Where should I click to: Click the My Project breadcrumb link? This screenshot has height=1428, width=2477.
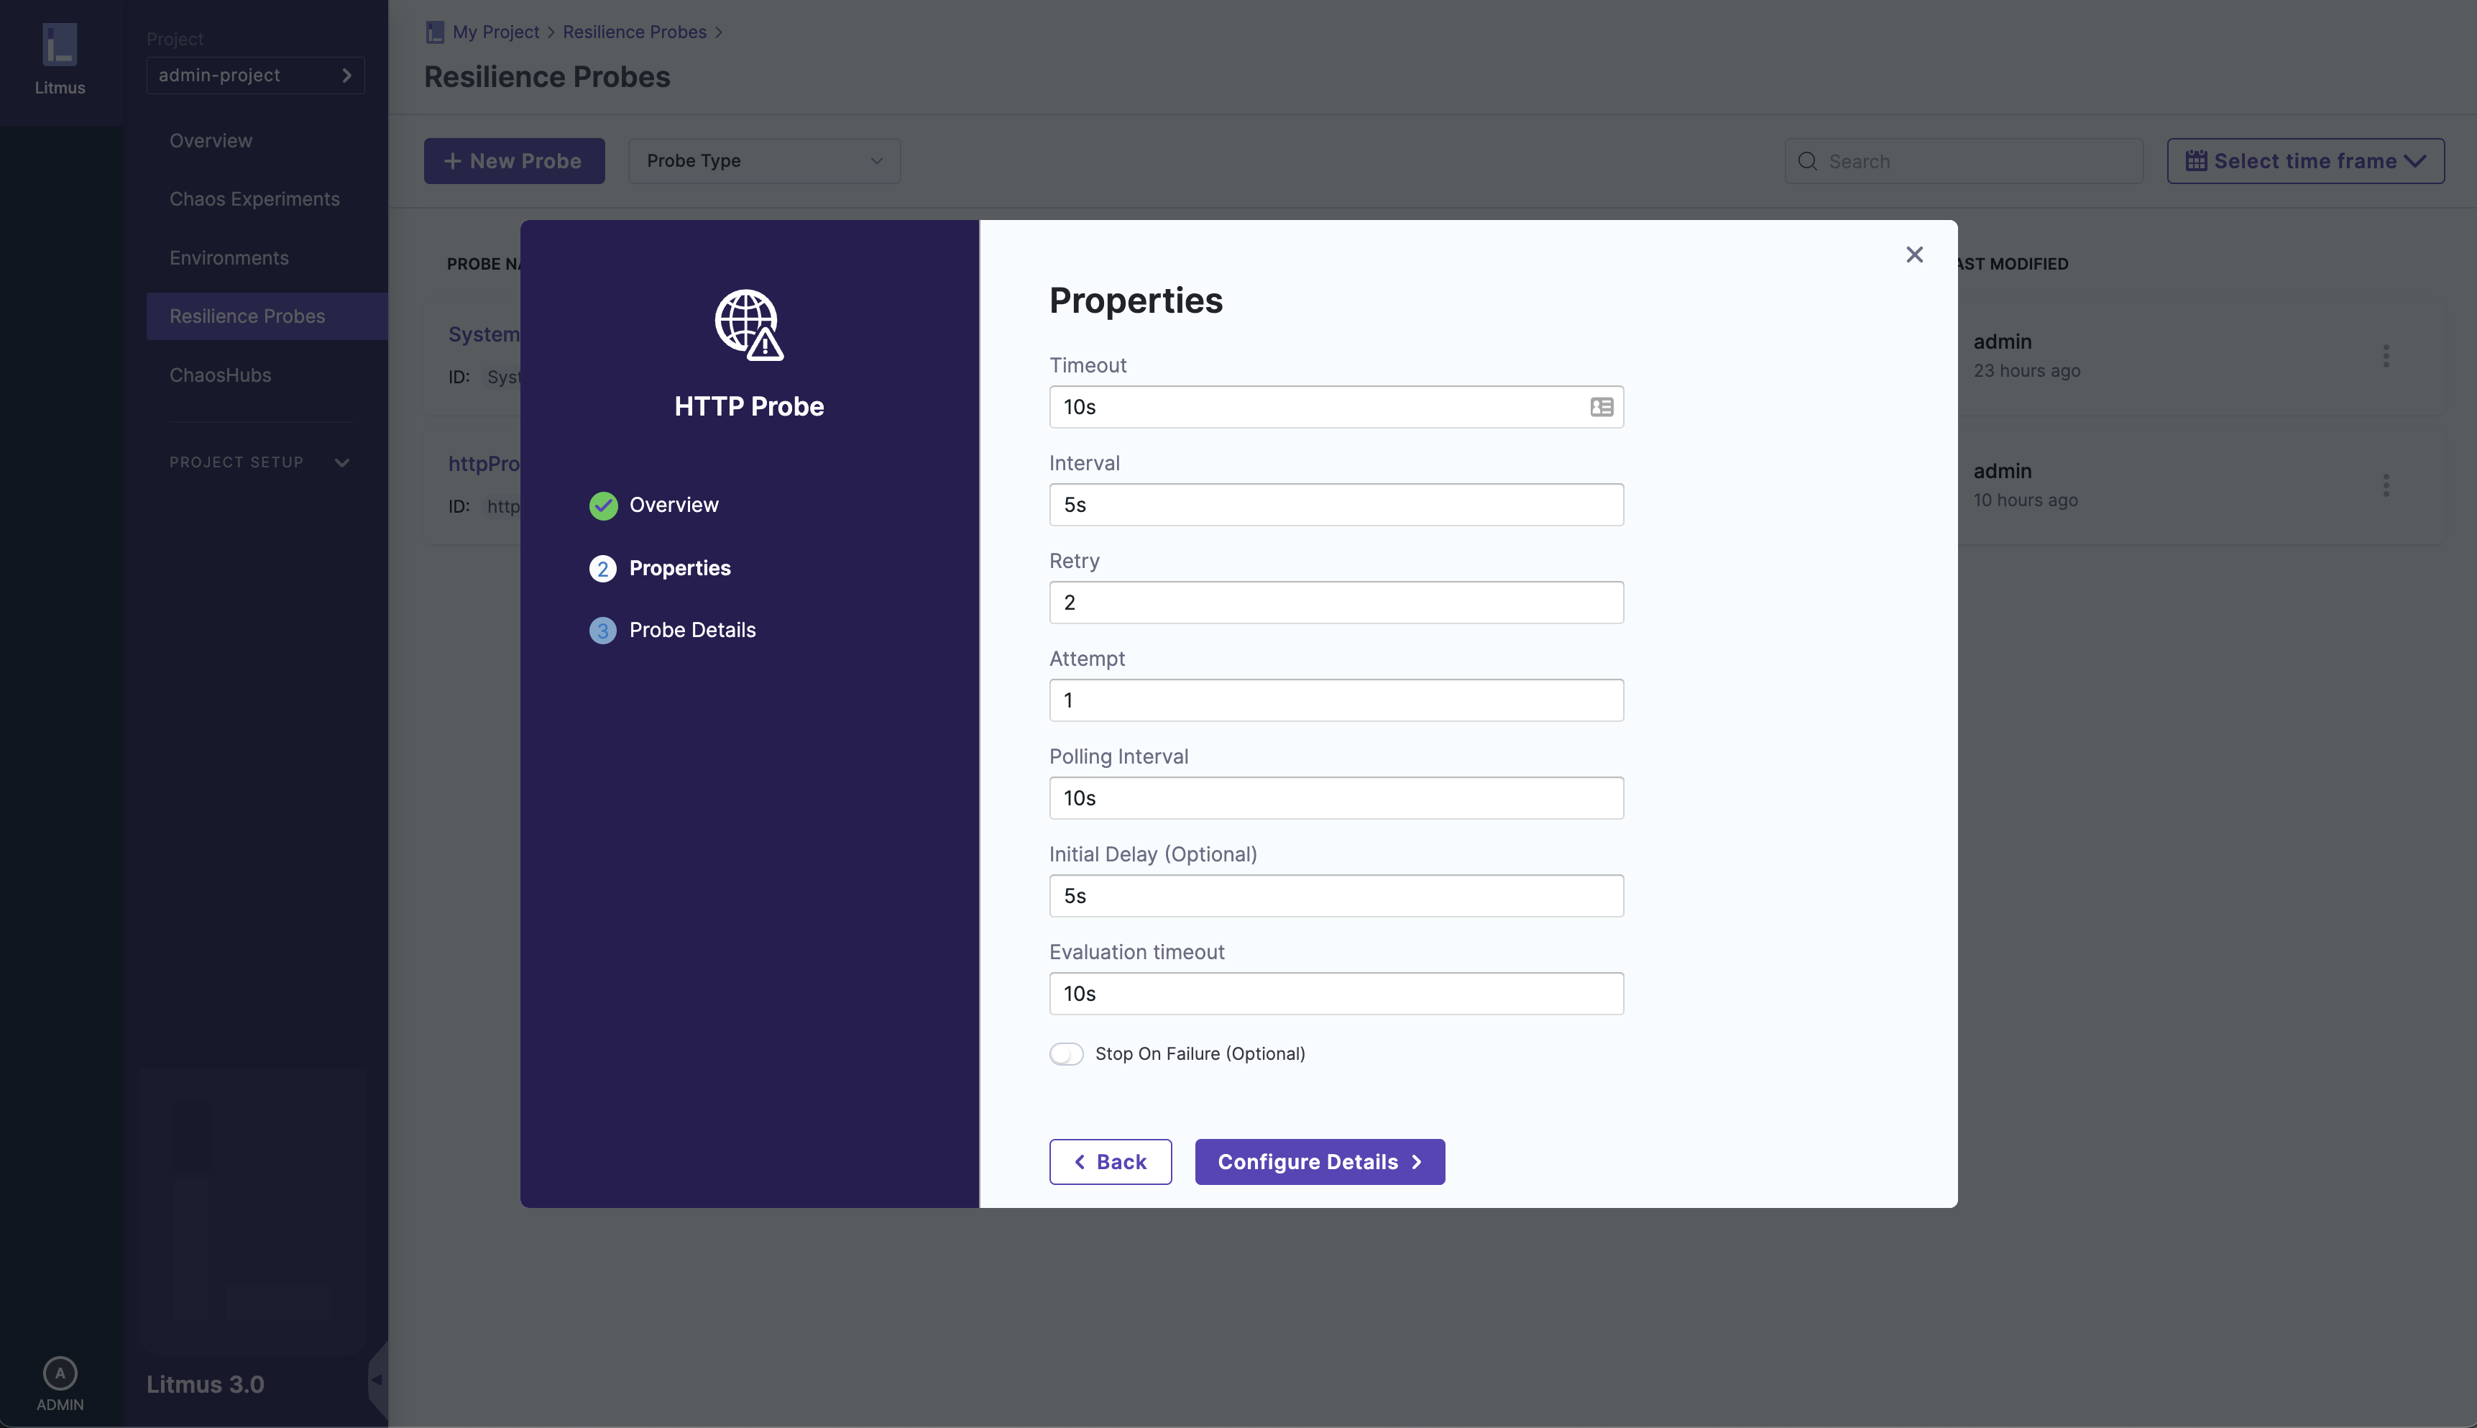495,32
